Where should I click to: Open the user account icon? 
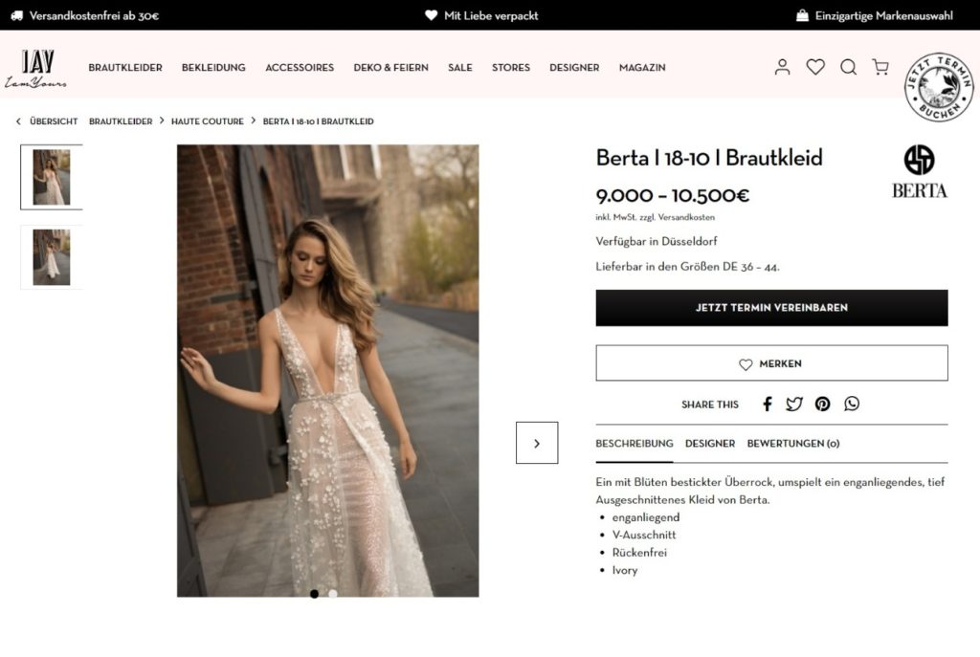(x=782, y=67)
